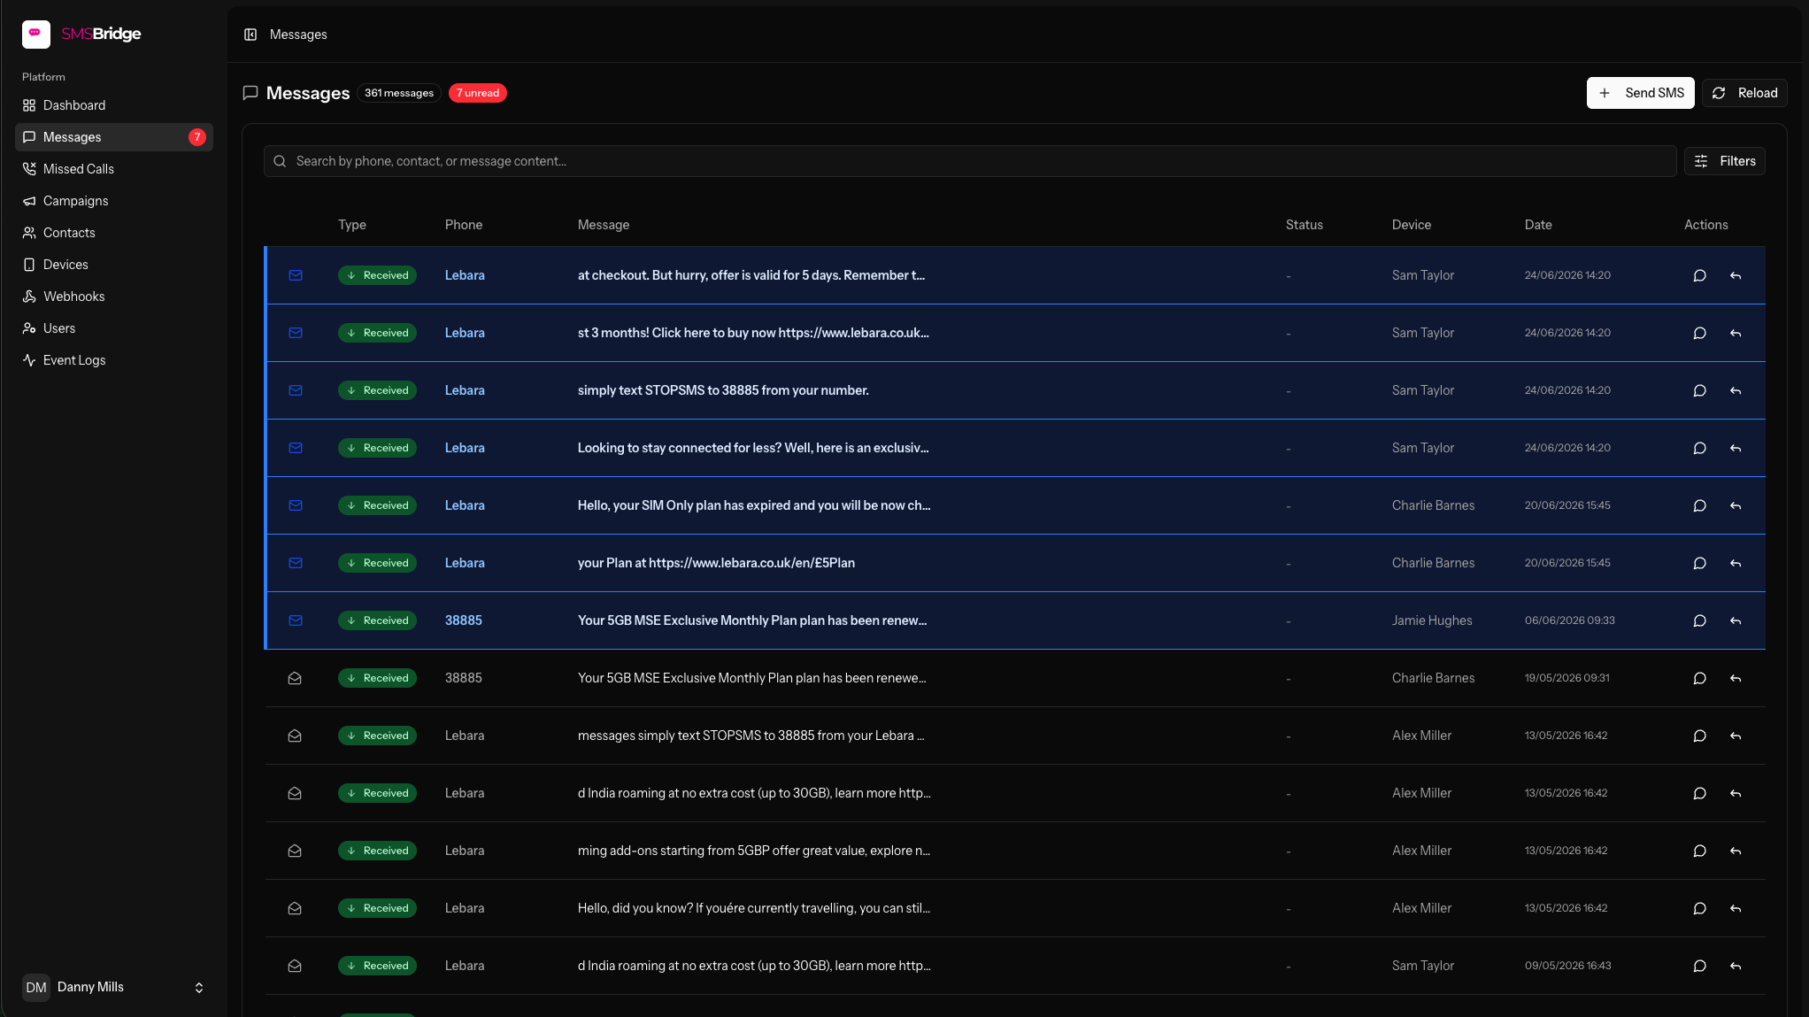This screenshot has height=1017, width=1809.
Task: Open the Campaigns section
Action: click(x=114, y=201)
